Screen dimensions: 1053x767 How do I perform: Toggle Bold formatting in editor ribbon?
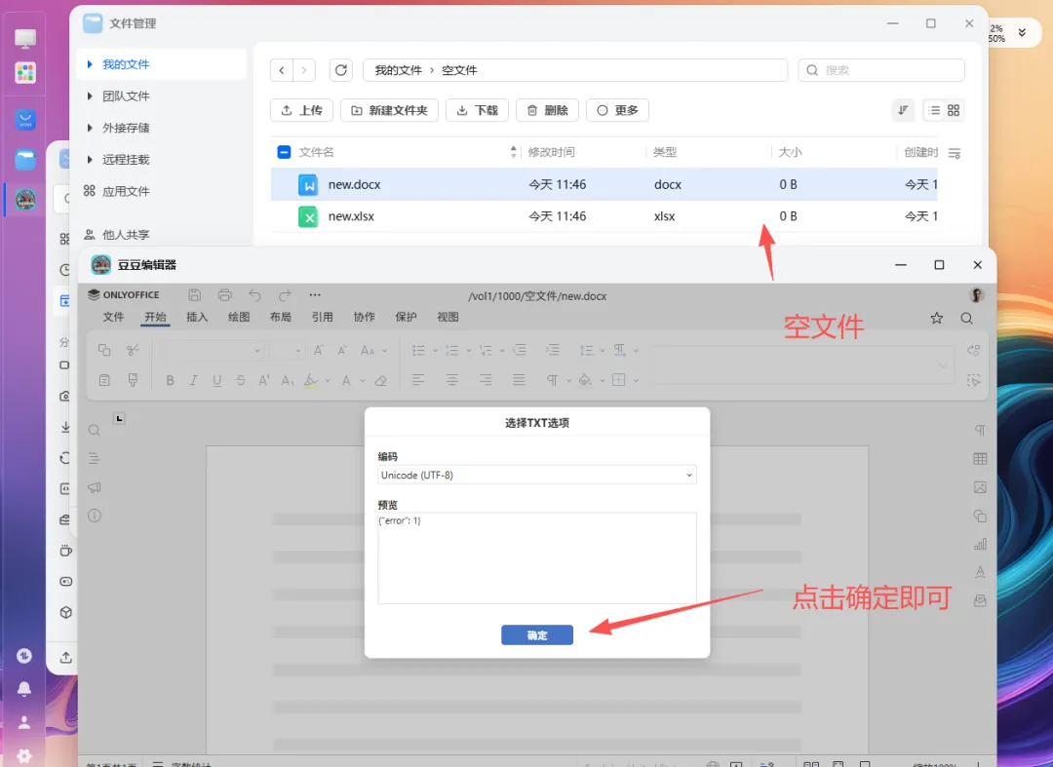pos(170,380)
